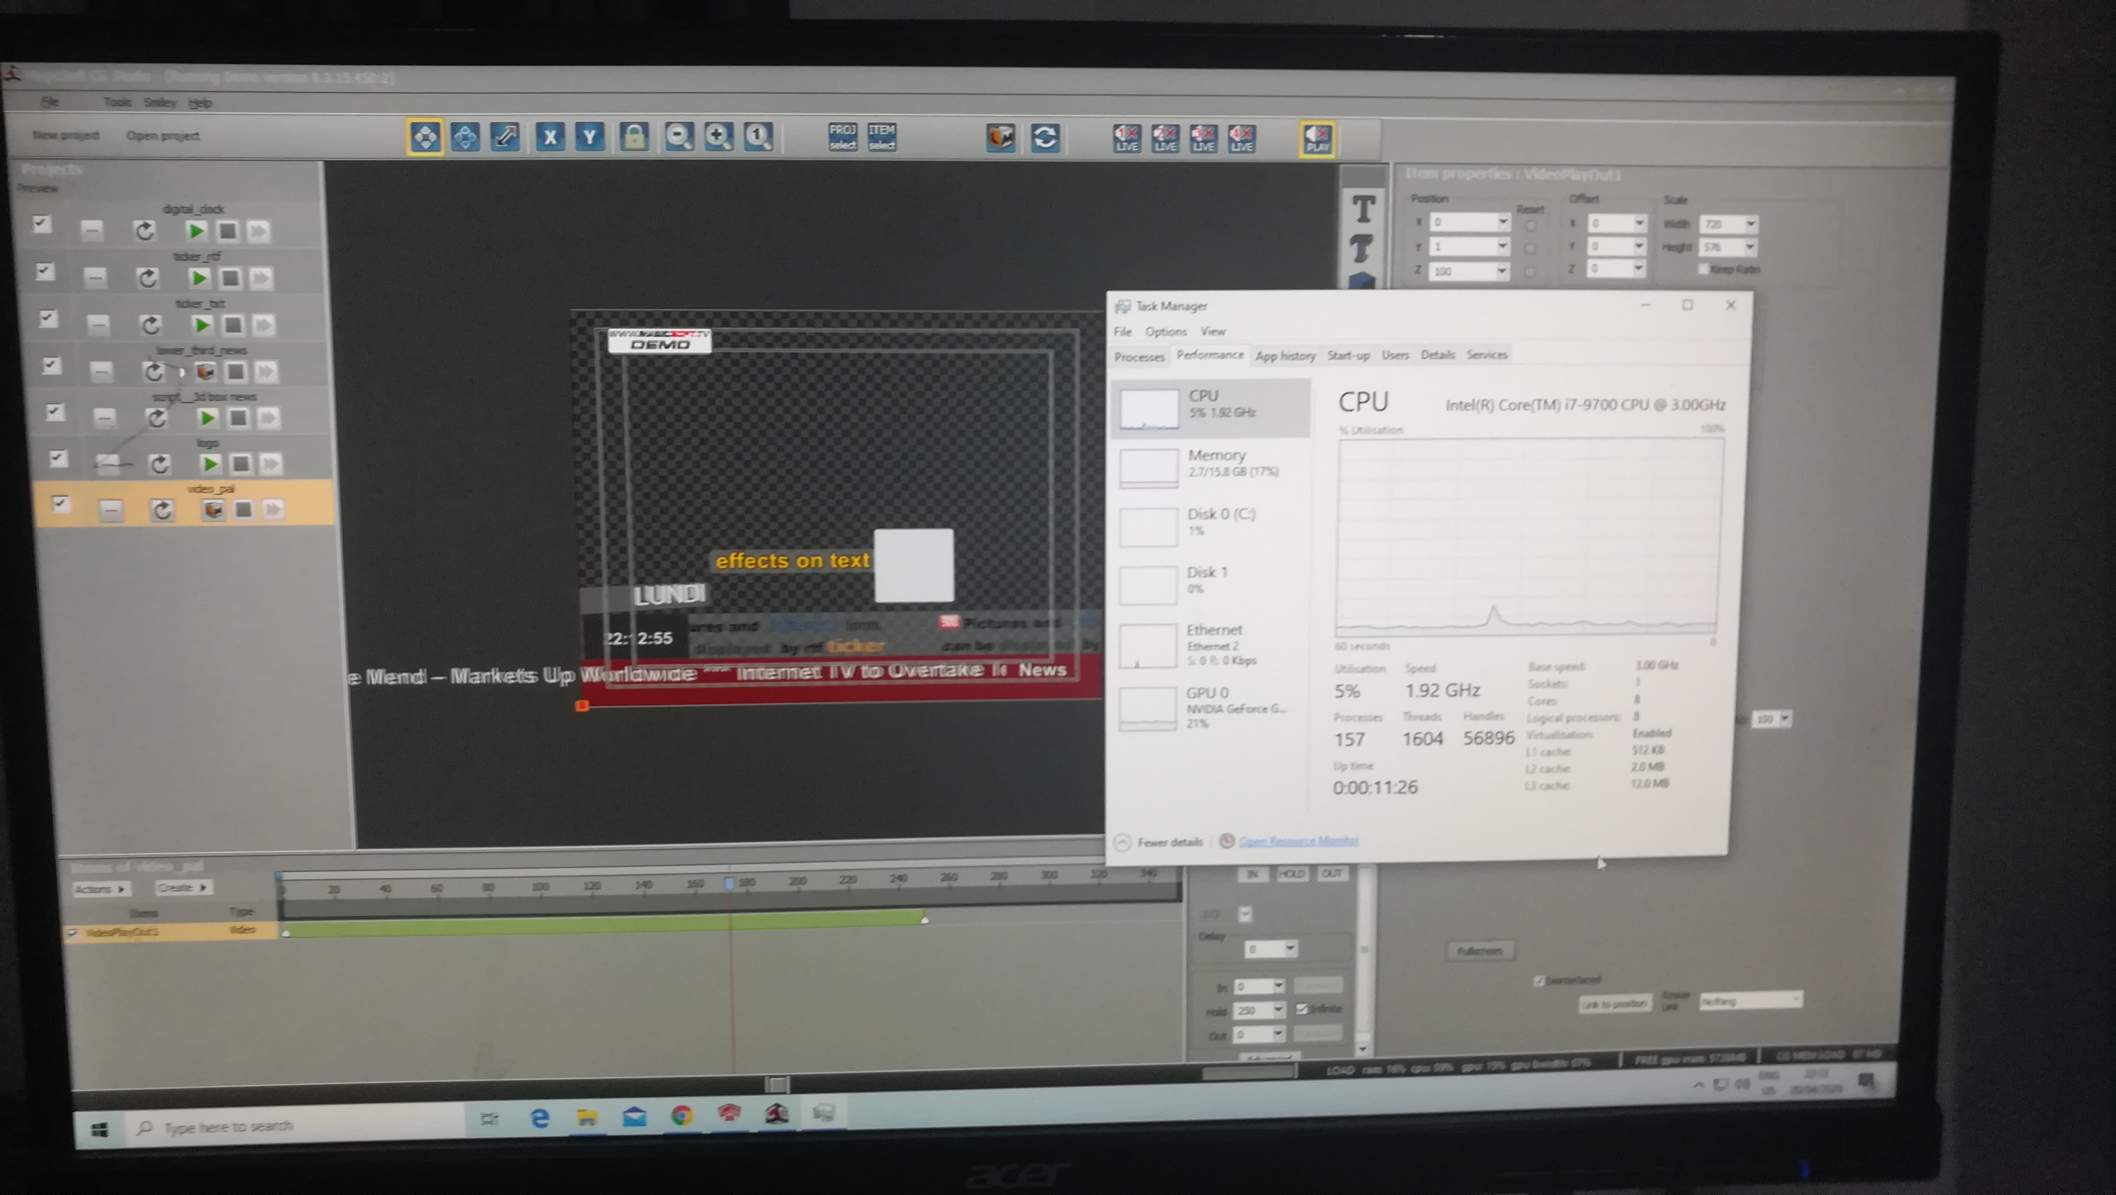Toggle the logo preview checkbox
Image resolution: width=2116 pixels, height=1195 pixels.
[x=58, y=458]
